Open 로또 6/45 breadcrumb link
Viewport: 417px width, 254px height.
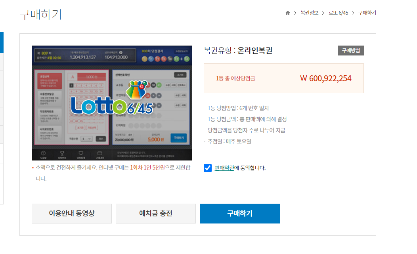(338, 13)
